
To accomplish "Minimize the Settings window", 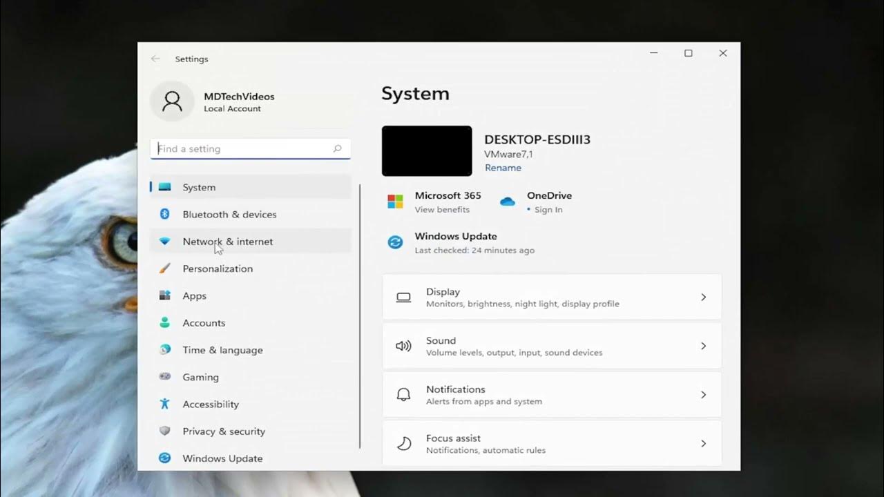I will 653,53.
